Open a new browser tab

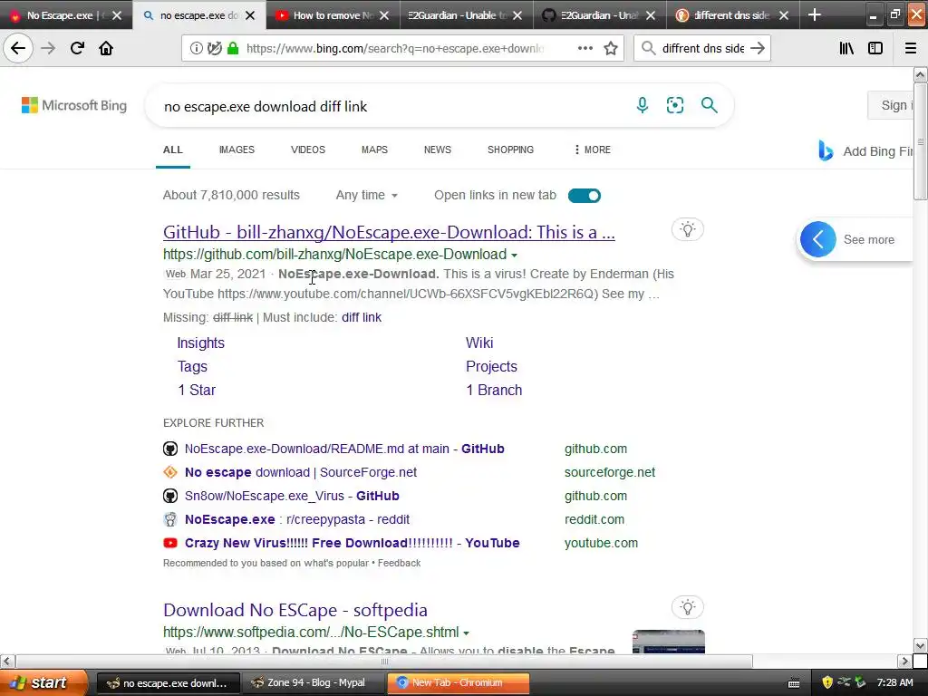tap(815, 14)
